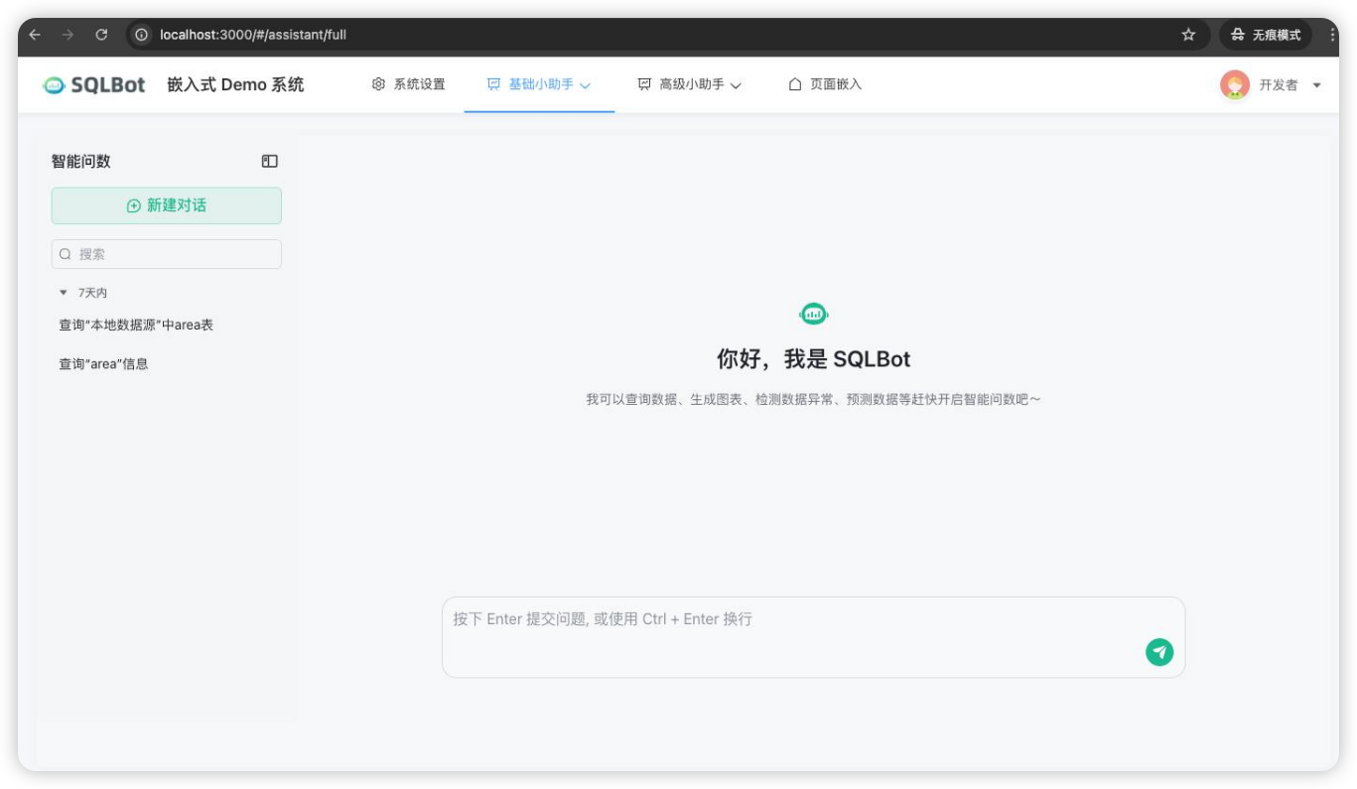Click the 基础小助手 chat bubble icon
Viewport: 1357px width, 789px height.
[x=492, y=84]
